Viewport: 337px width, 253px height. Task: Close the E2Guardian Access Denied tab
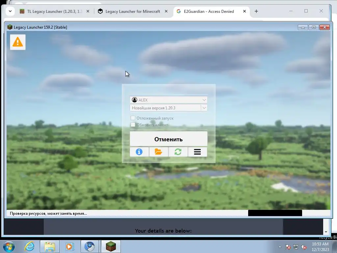(x=245, y=11)
